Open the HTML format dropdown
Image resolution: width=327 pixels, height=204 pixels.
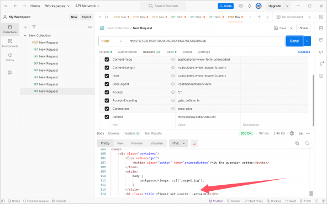click(x=178, y=143)
